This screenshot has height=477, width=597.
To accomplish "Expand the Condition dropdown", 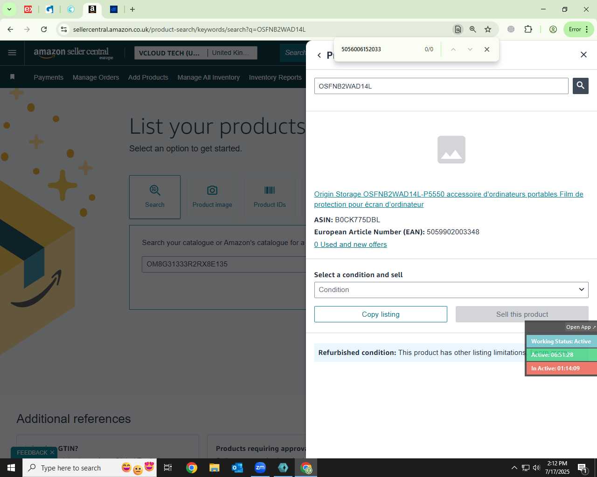I will [x=451, y=290].
